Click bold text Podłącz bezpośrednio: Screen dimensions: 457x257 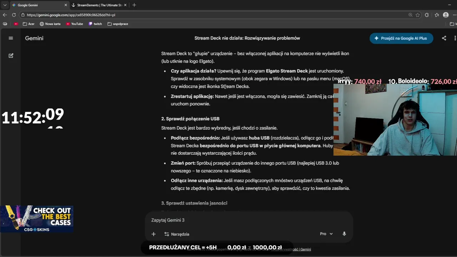click(x=195, y=138)
